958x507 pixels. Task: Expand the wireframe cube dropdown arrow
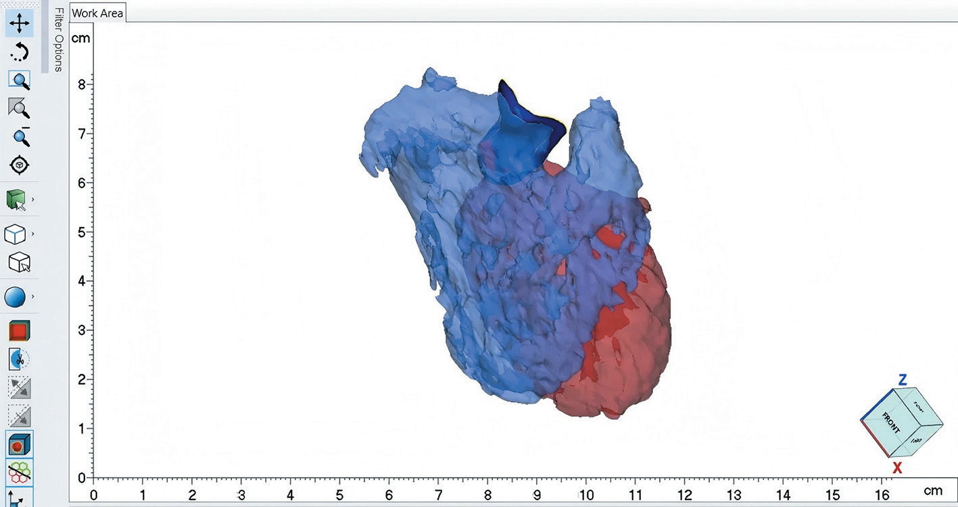pos(33,234)
